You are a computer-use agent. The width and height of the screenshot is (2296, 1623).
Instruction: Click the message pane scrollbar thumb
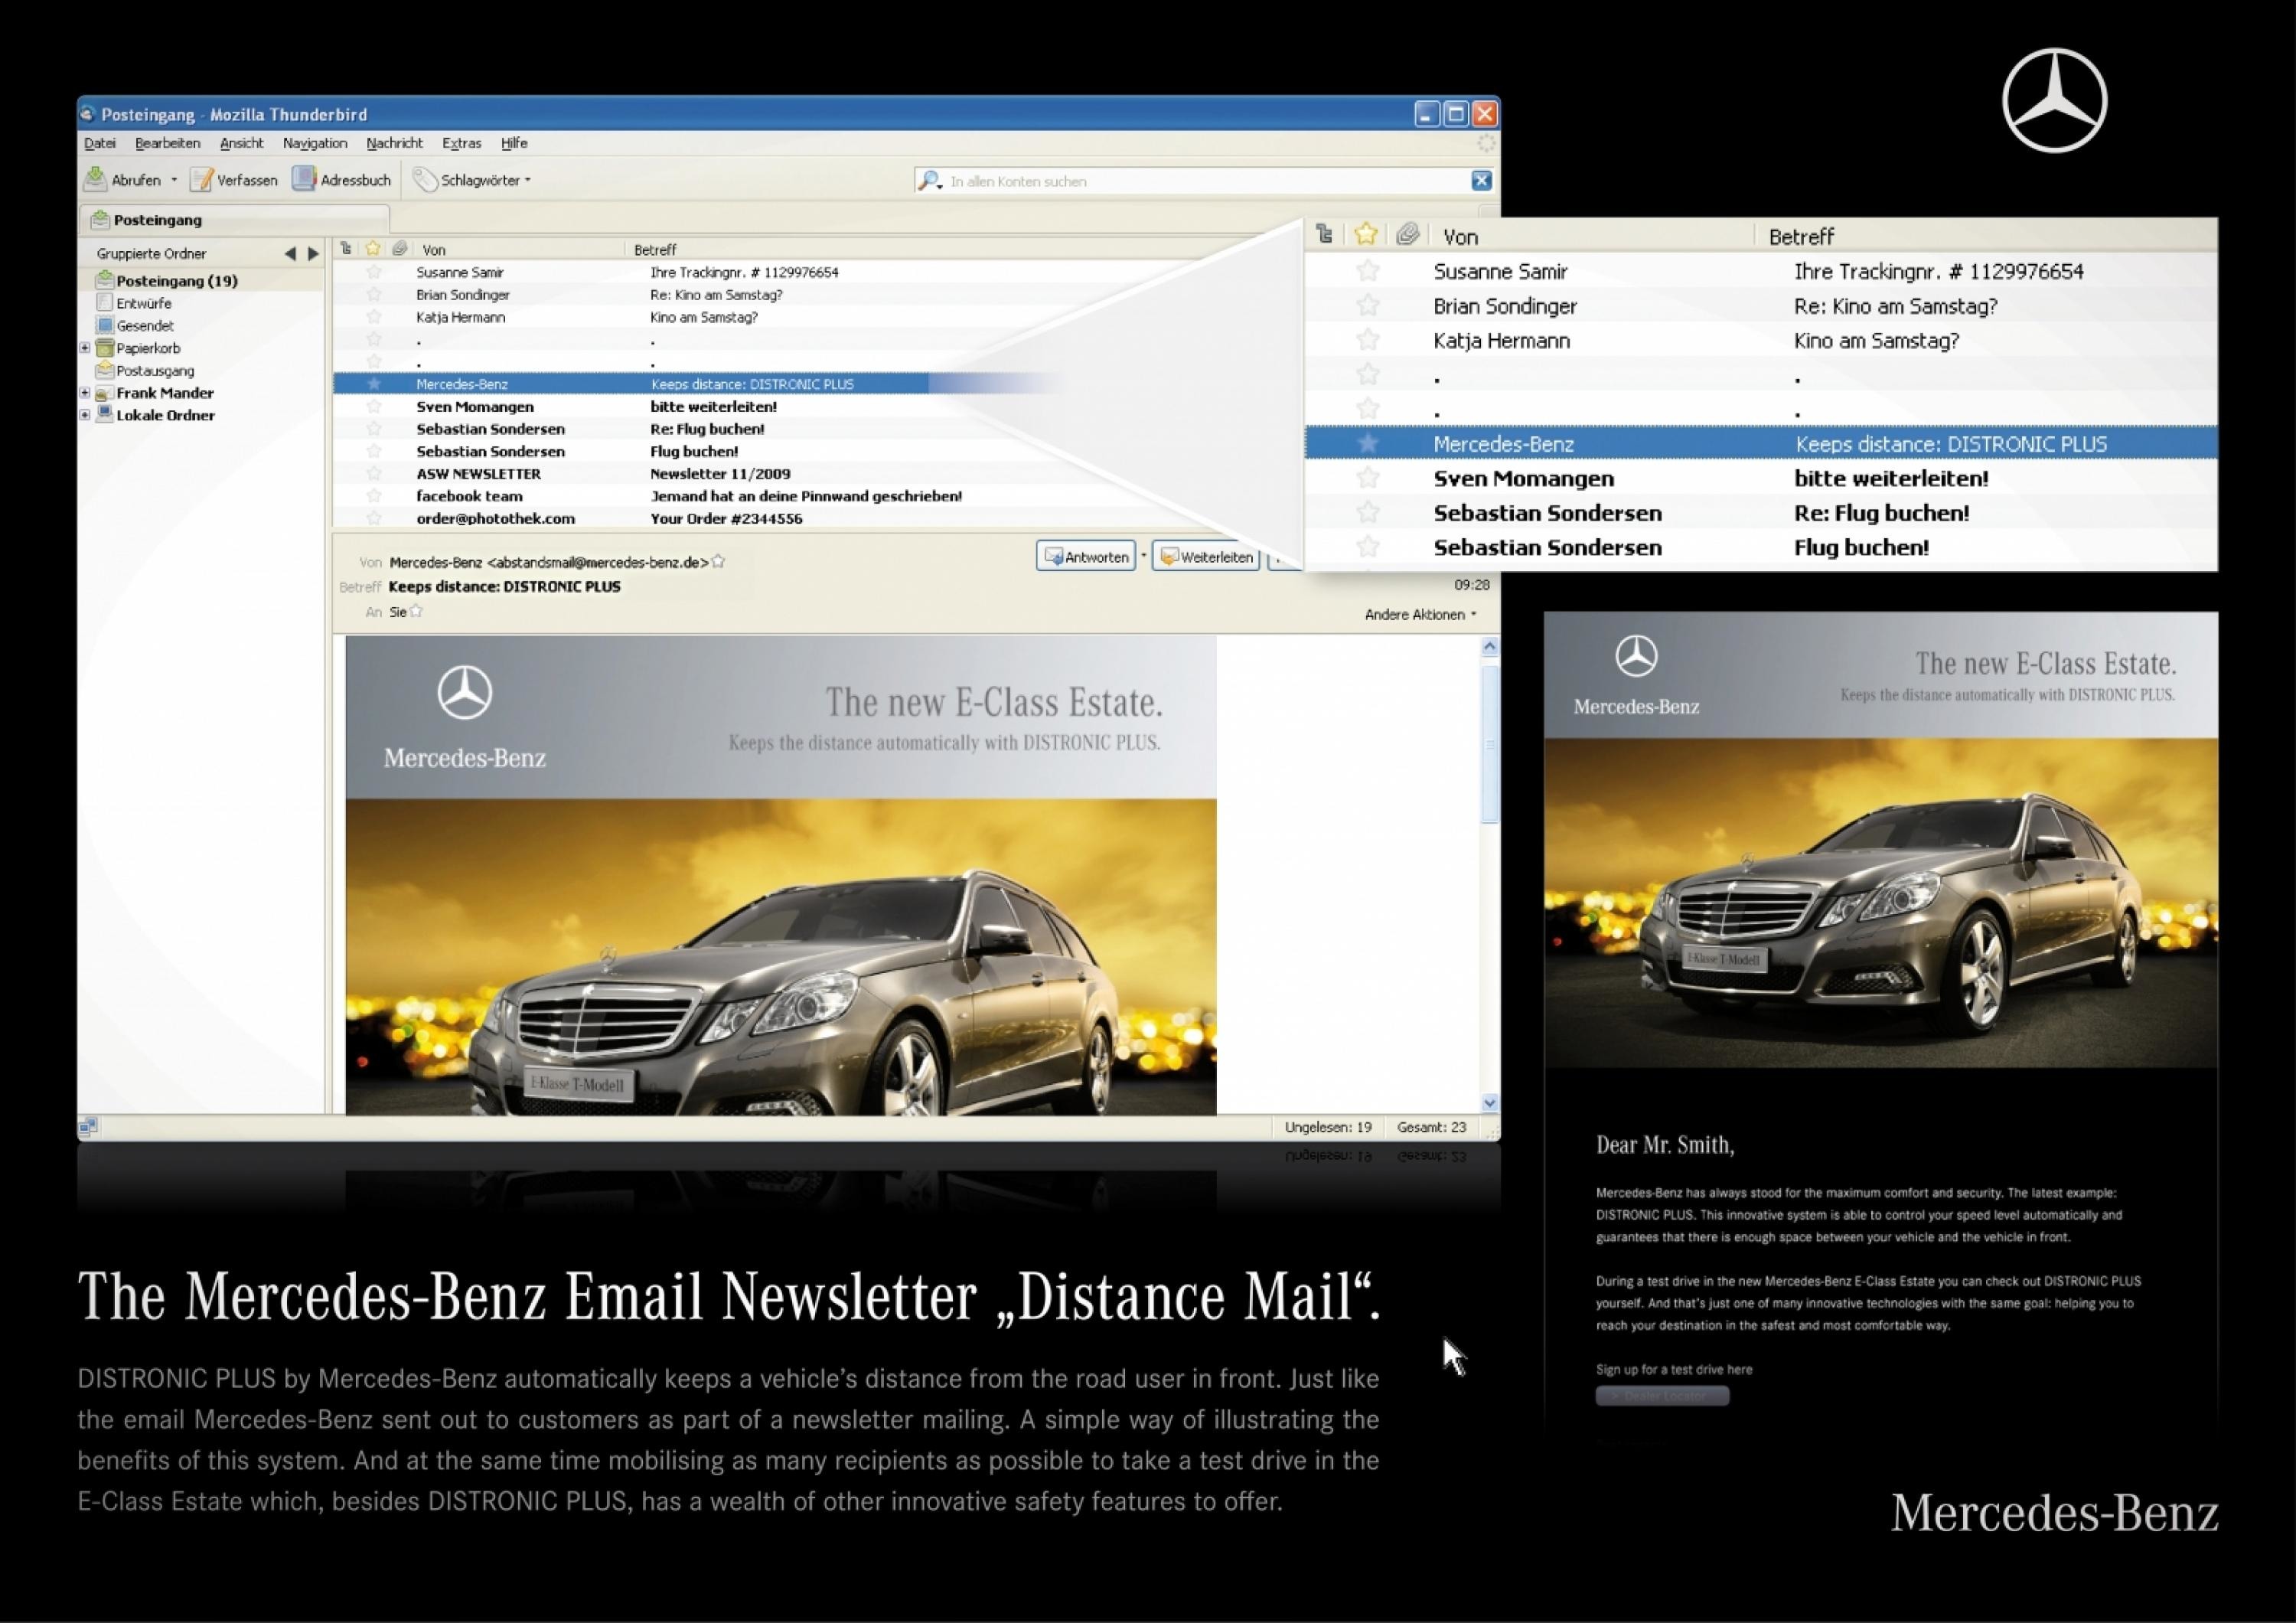coord(1490,744)
